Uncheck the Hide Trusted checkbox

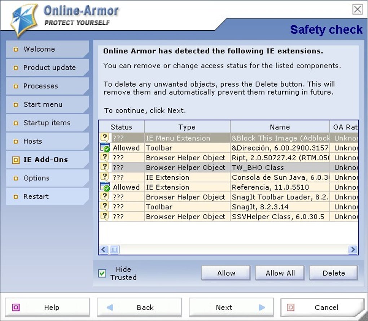[x=102, y=273]
